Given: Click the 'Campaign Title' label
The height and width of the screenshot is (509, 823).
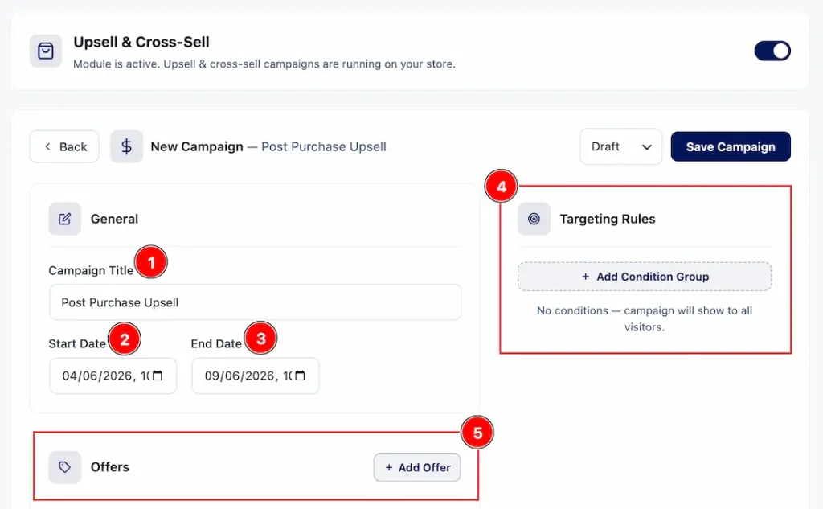Looking at the screenshot, I should (x=91, y=270).
